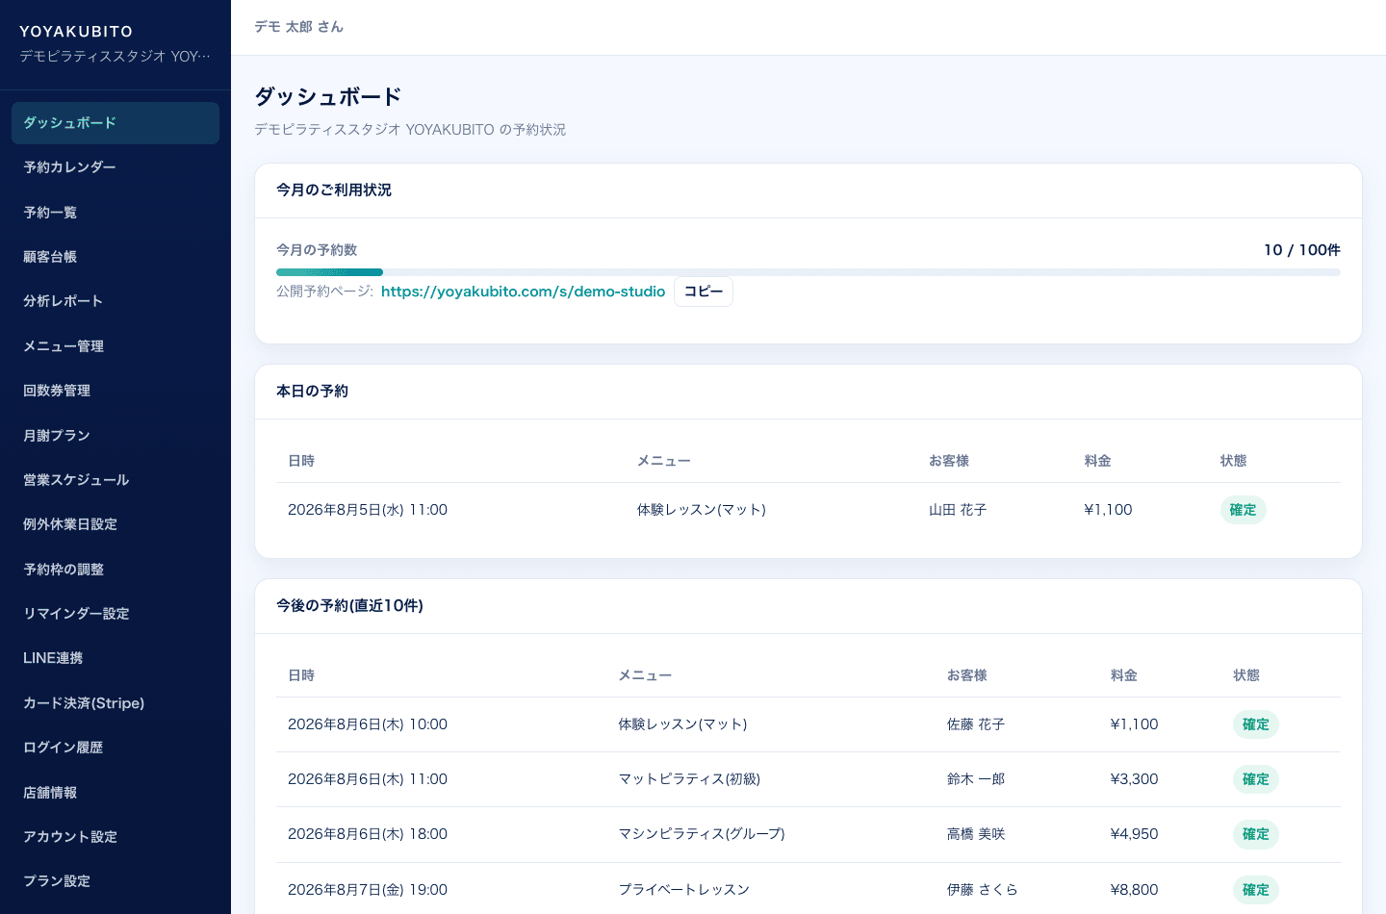Select 営業スケジュール in sidebar
This screenshot has width=1386, height=914.
coord(115,480)
